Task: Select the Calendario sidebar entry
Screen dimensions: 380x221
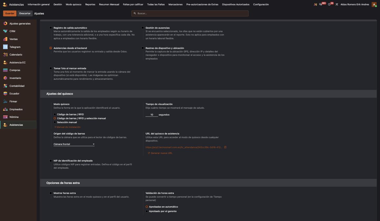Action: coord(18,55)
